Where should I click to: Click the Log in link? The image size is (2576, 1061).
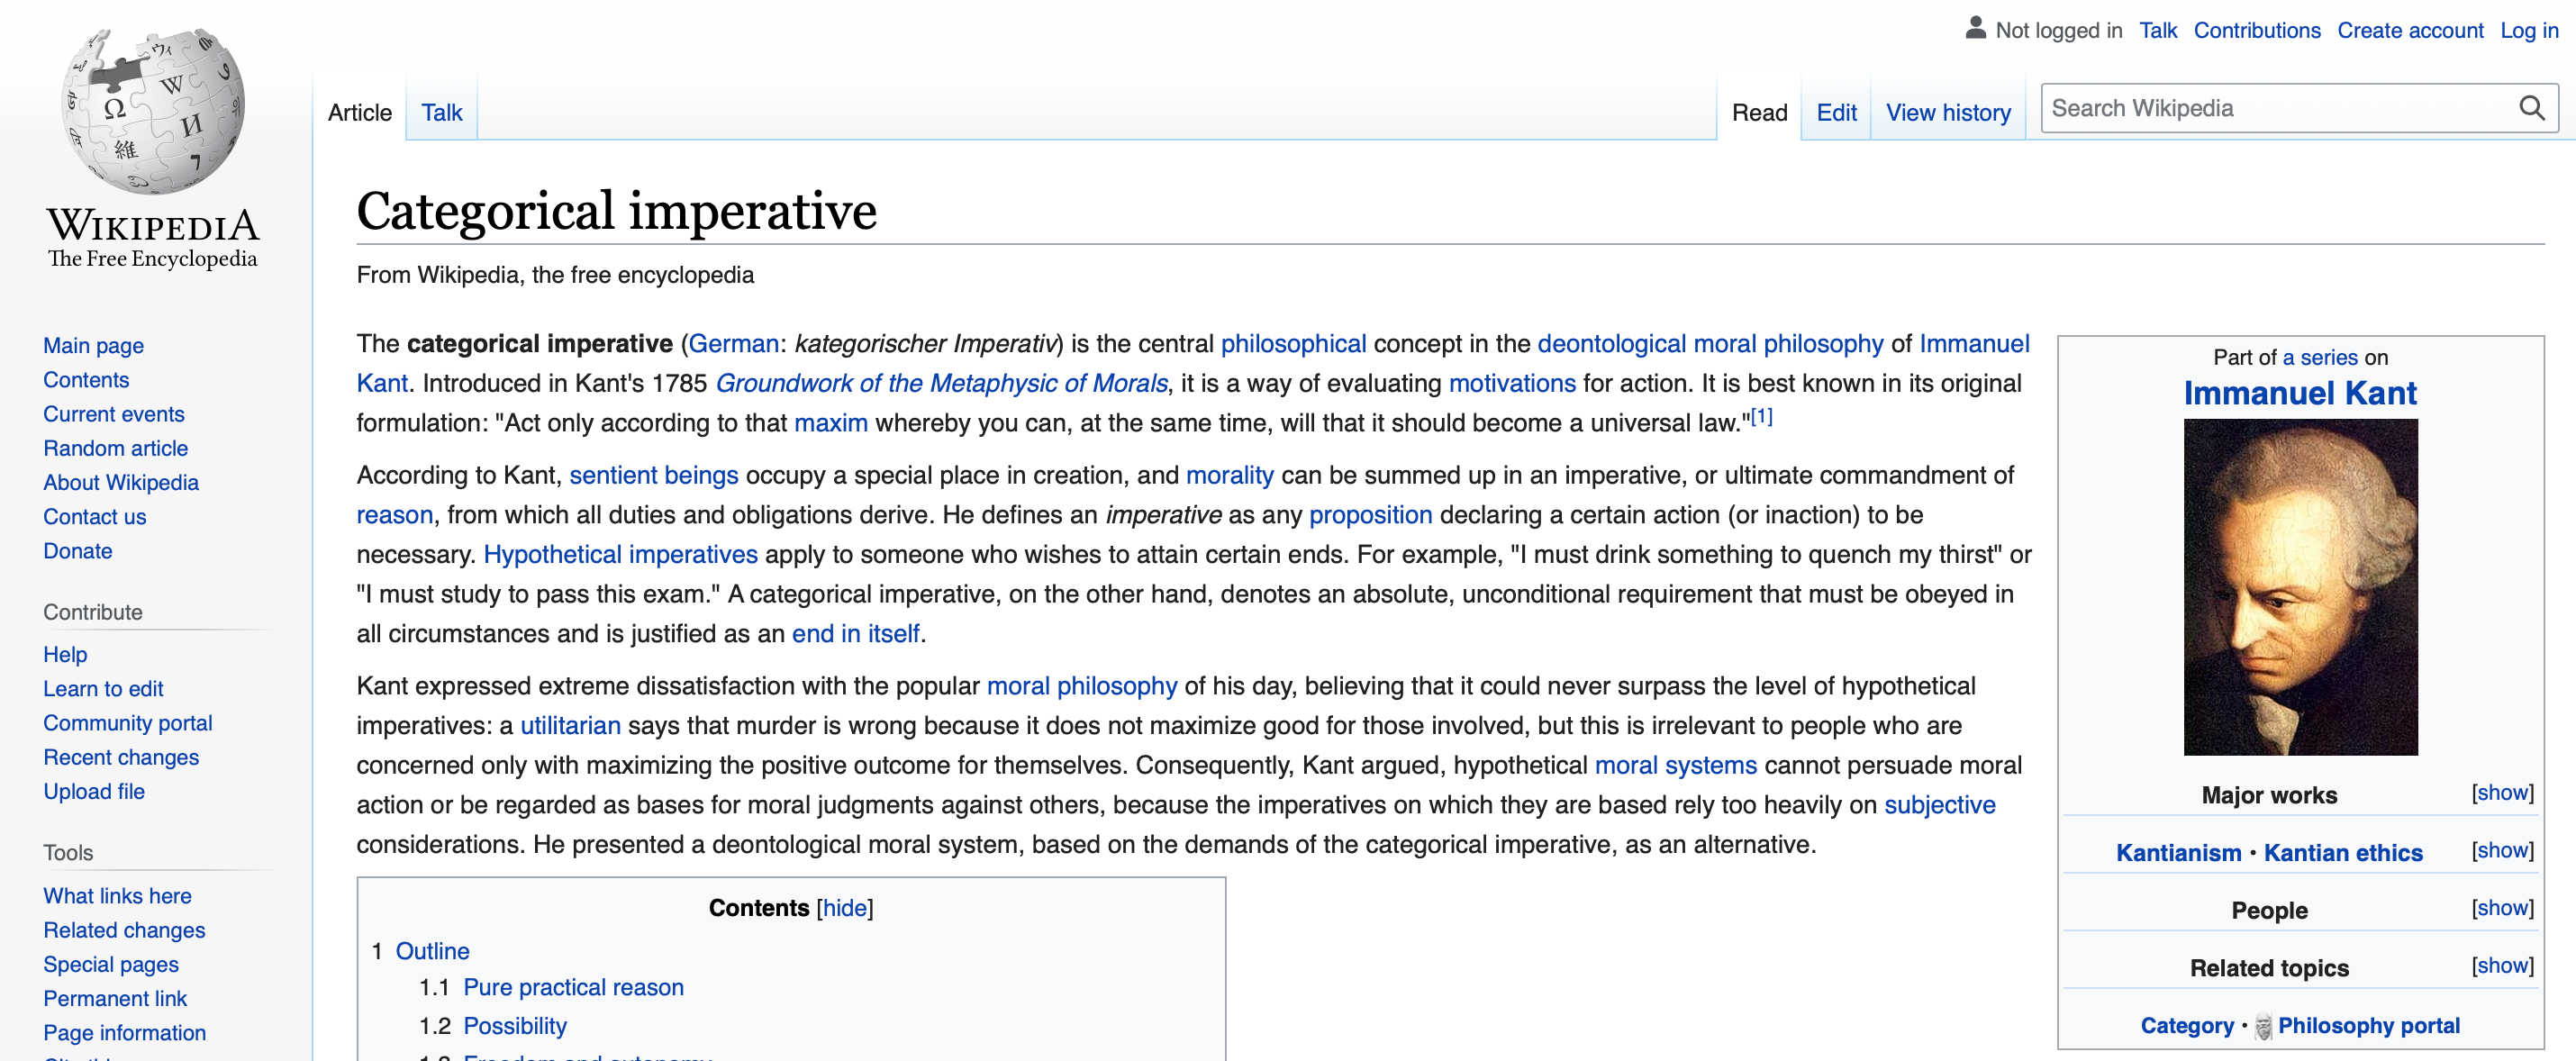coord(2529,30)
